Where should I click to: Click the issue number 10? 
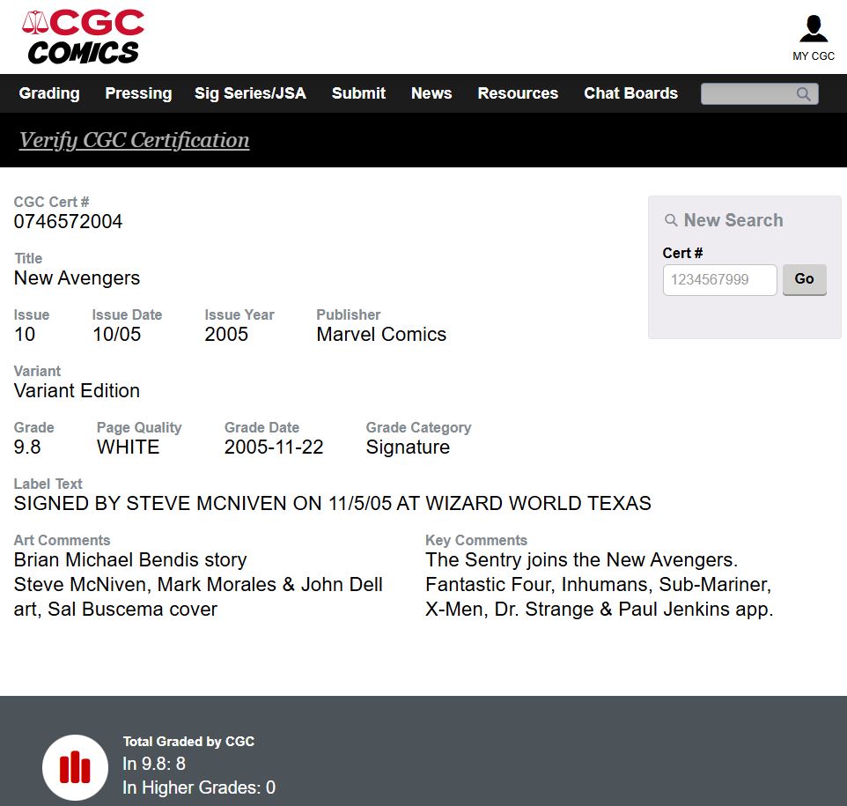(25, 334)
